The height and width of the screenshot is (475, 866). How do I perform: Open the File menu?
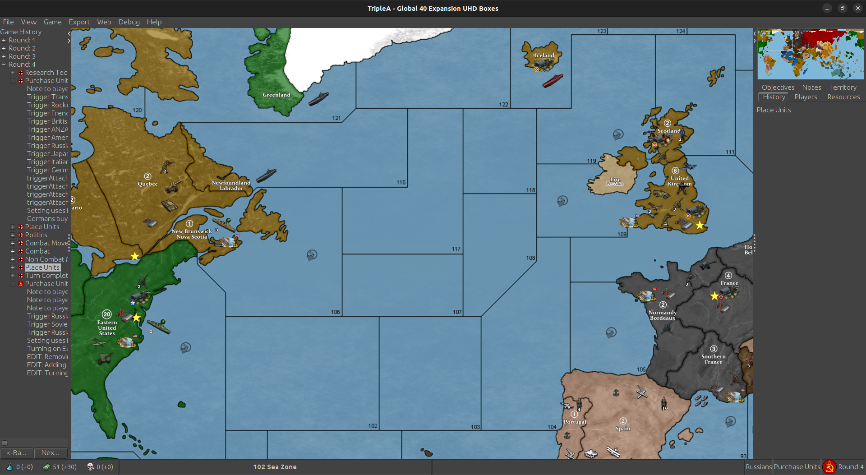pyautogui.click(x=8, y=22)
